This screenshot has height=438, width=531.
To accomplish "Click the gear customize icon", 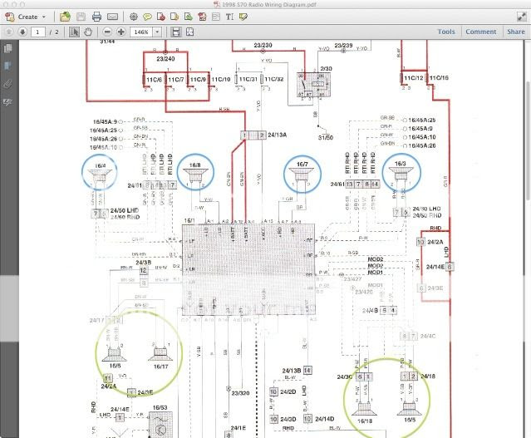I will tap(134, 17).
